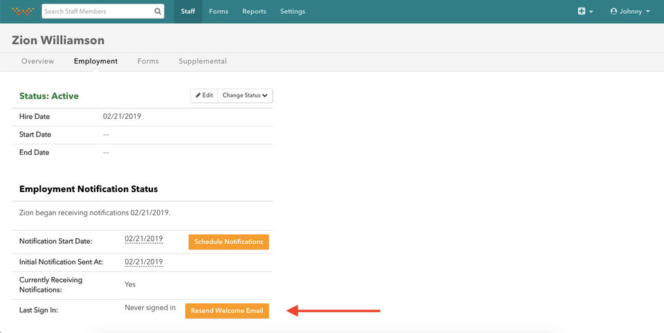
Task: Type in Search Staff Members field
Action: [x=97, y=12]
